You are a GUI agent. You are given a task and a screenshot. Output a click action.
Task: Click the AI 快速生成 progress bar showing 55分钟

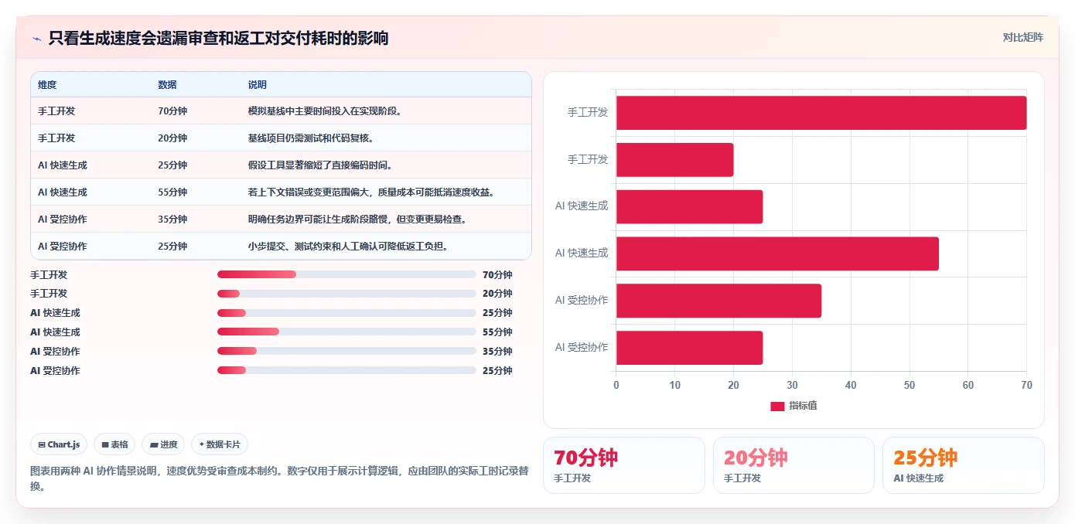click(x=346, y=332)
